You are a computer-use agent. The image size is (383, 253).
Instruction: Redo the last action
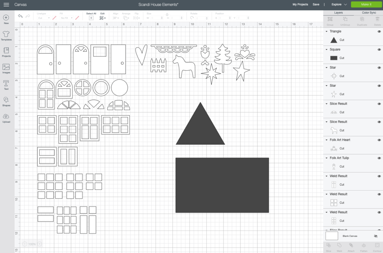pyautogui.click(x=28, y=16)
